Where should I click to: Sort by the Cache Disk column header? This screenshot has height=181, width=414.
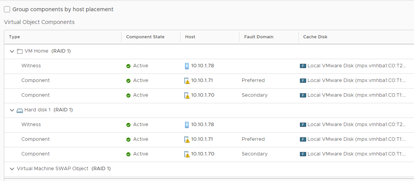coord(315,37)
